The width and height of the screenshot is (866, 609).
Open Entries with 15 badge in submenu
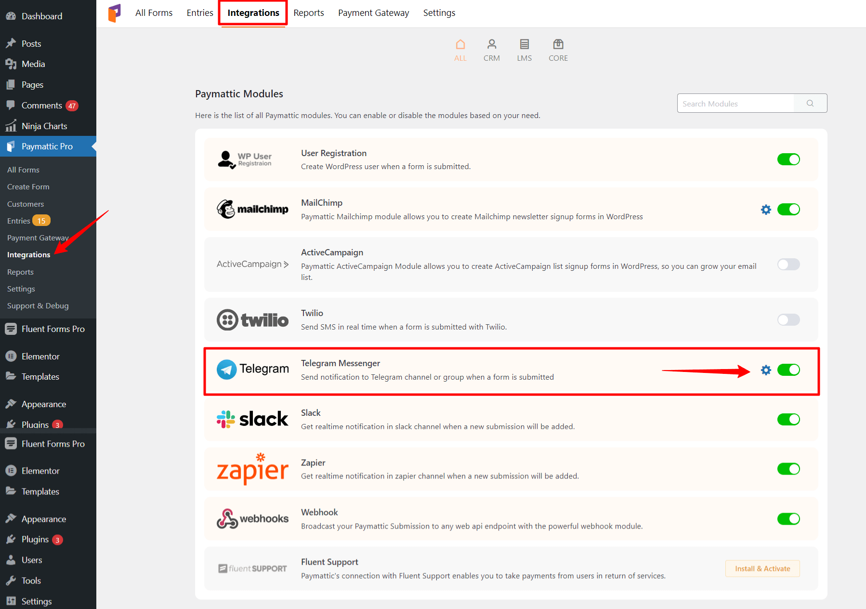[28, 221]
